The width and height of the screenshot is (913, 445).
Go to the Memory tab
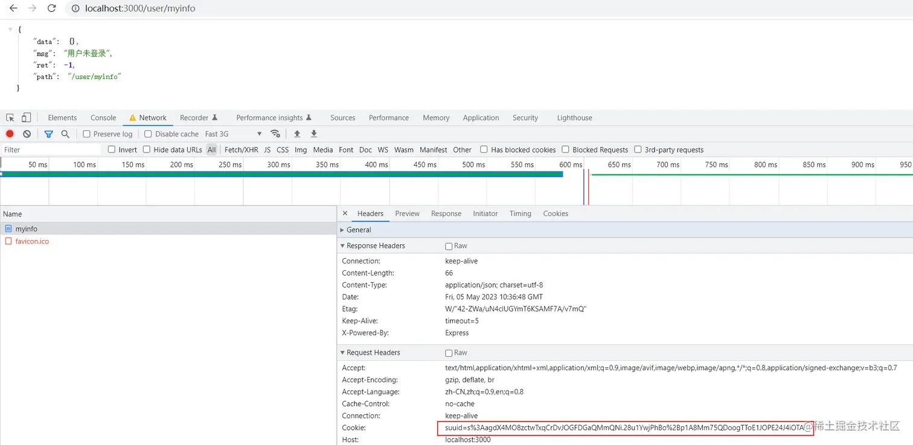pos(436,118)
